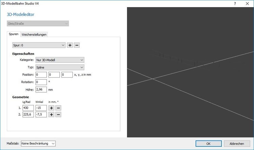Image resolution: width=254 pixels, height=150 pixels.
Task: Delete geometry row 2 with the minus button
Action: pyautogui.click(x=58, y=115)
